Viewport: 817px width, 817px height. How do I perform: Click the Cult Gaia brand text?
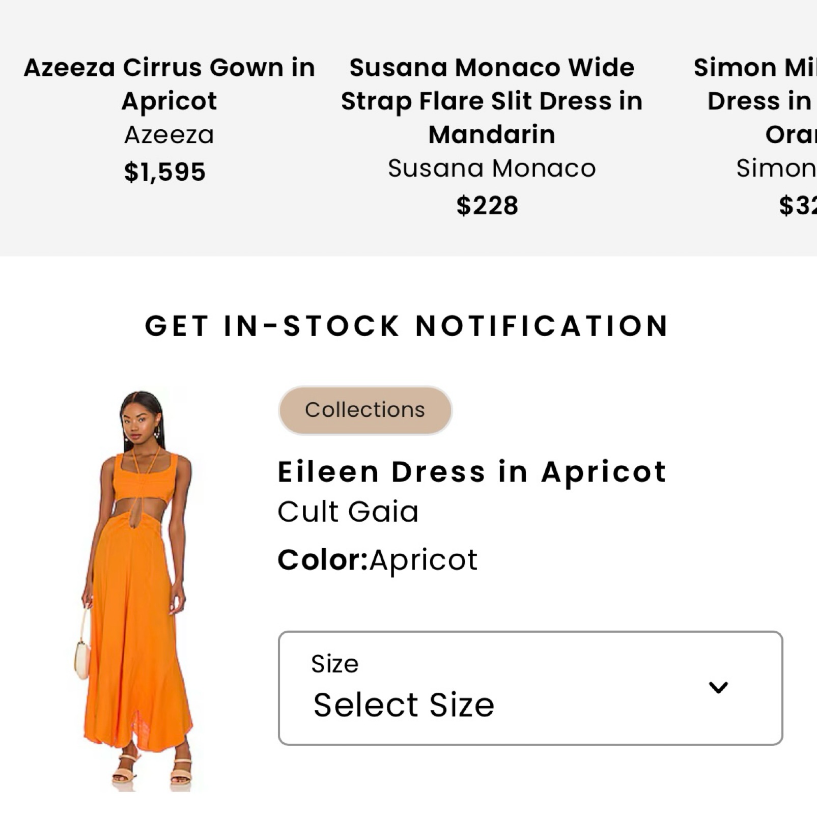click(x=348, y=512)
